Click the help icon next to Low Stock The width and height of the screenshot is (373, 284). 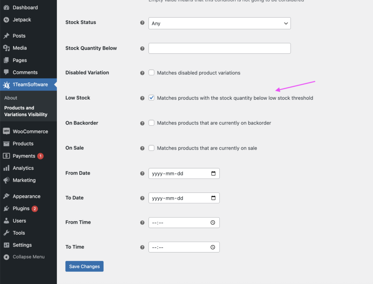tap(142, 98)
